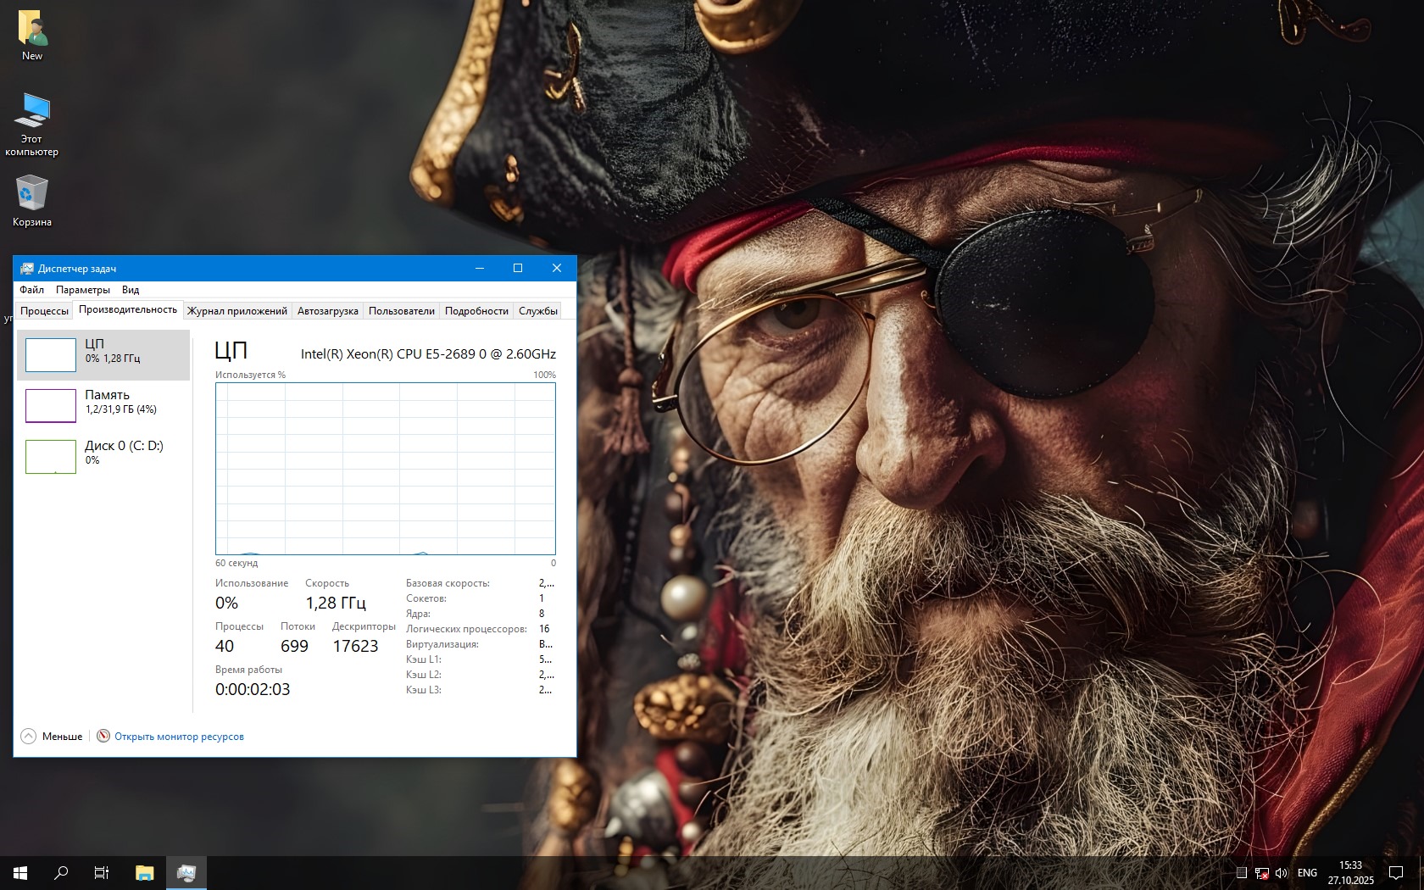Select the Этот компьютер desktop icon

coord(32,124)
